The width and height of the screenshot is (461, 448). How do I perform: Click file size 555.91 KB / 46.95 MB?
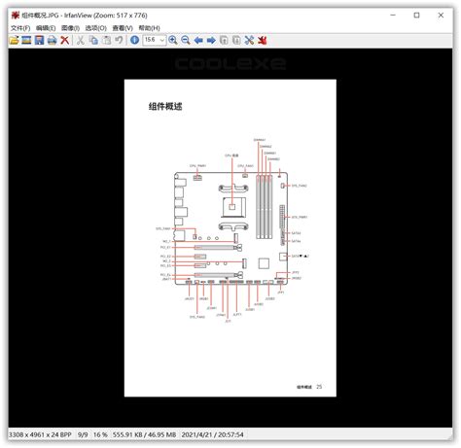point(144,434)
